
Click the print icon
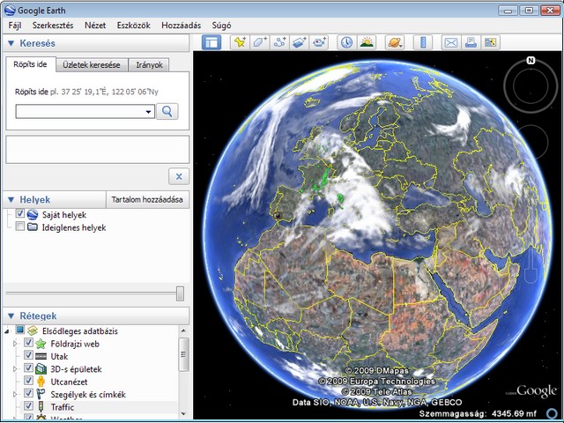(x=471, y=42)
